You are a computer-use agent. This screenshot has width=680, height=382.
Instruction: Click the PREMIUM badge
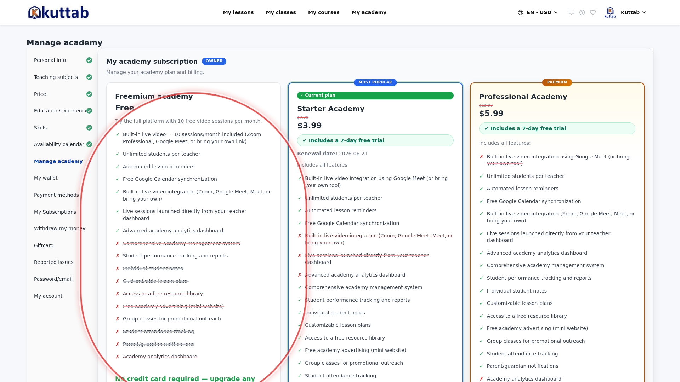pos(557,82)
